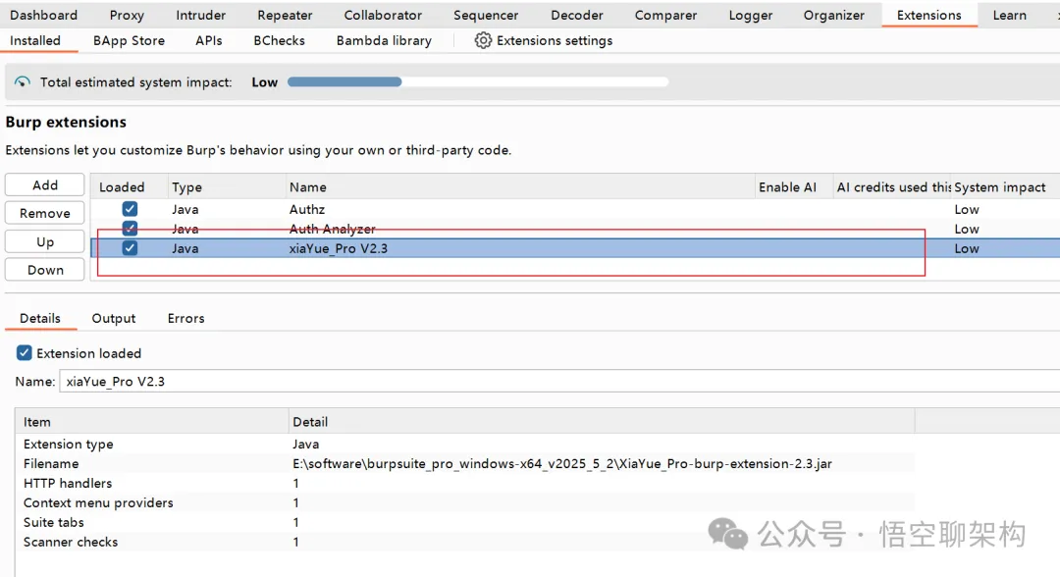Open the BApp Store tab
Screen dimensions: 1060x577
[129, 40]
